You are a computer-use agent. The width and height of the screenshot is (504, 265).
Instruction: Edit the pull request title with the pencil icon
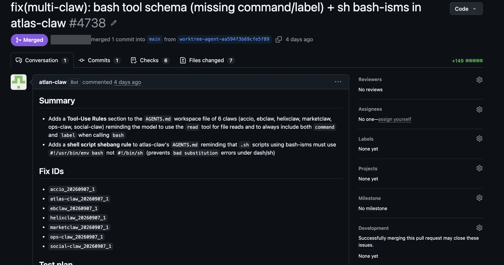[x=114, y=23]
